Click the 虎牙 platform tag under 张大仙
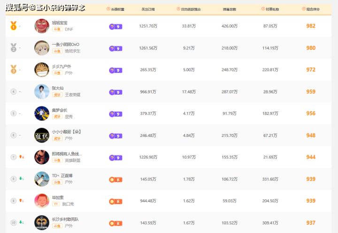This screenshot has height=233, width=338. [57, 95]
